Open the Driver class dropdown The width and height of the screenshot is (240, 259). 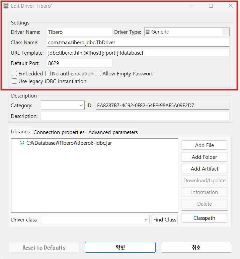pyautogui.click(x=95, y=219)
